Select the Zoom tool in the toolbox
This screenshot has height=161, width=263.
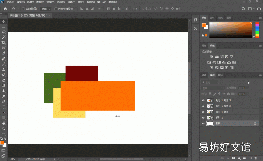[x=4, y=128]
